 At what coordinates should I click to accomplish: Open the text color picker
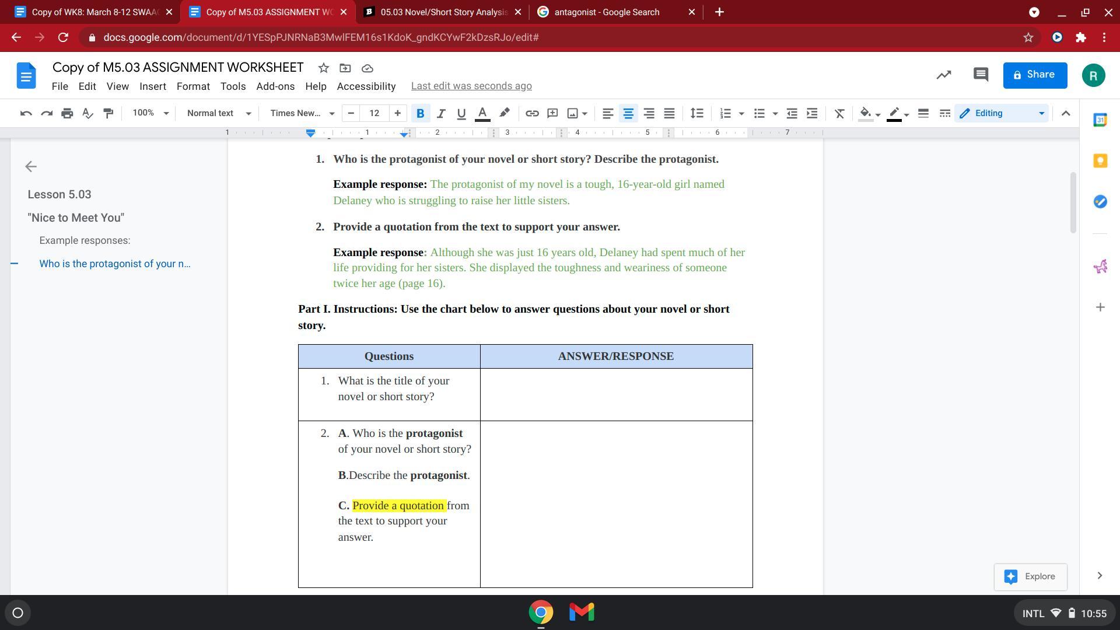[482, 113]
